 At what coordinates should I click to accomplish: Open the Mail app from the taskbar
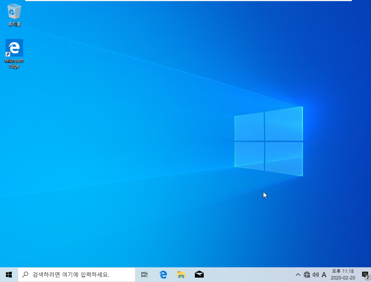click(199, 274)
